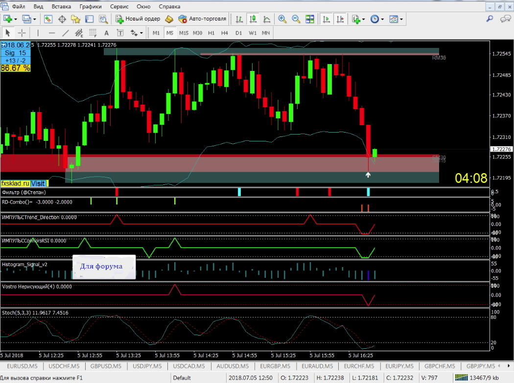514x383 pixels.
Task: Select the crosshair tool
Action: coord(22,33)
